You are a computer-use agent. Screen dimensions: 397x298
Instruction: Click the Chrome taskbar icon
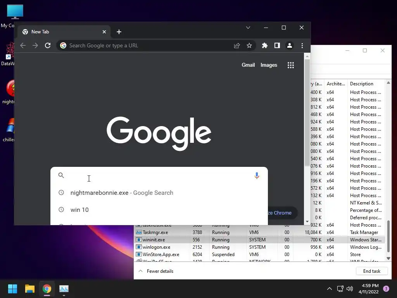47,289
